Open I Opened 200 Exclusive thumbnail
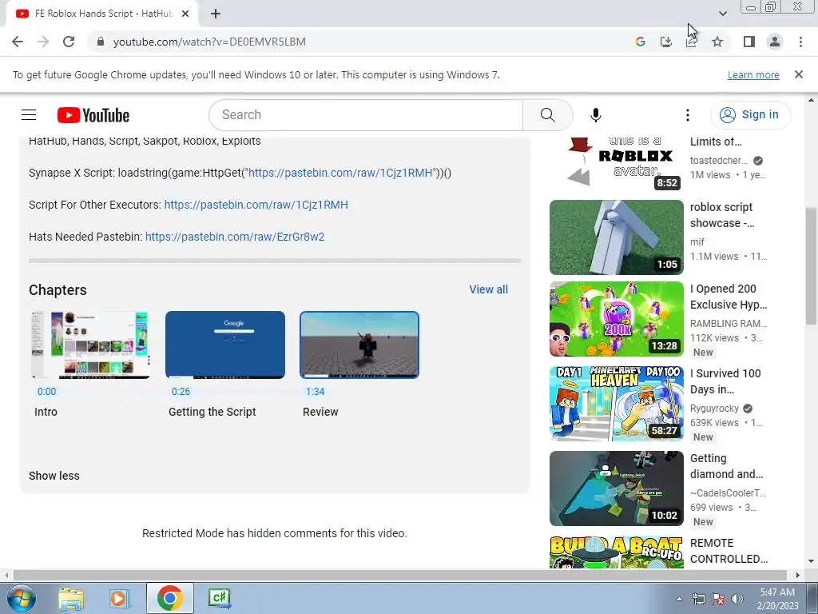This screenshot has width=818, height=614. pos(616,319)
